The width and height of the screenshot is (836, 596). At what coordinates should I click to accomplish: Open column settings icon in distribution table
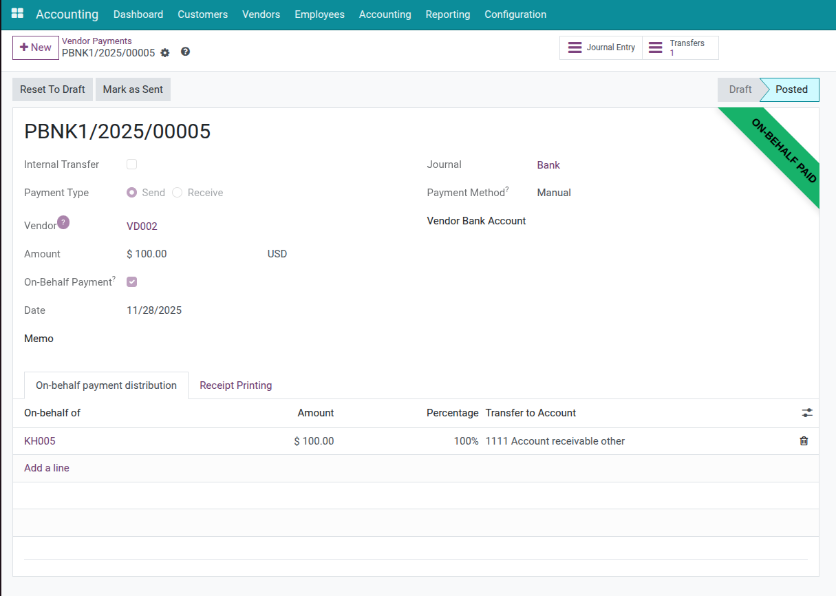(x=807, y=413)
